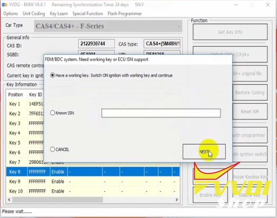The image size is (277, 218).
Task: Click the Enable Key button
Action: pyautogui.click(x=210, y=195)
